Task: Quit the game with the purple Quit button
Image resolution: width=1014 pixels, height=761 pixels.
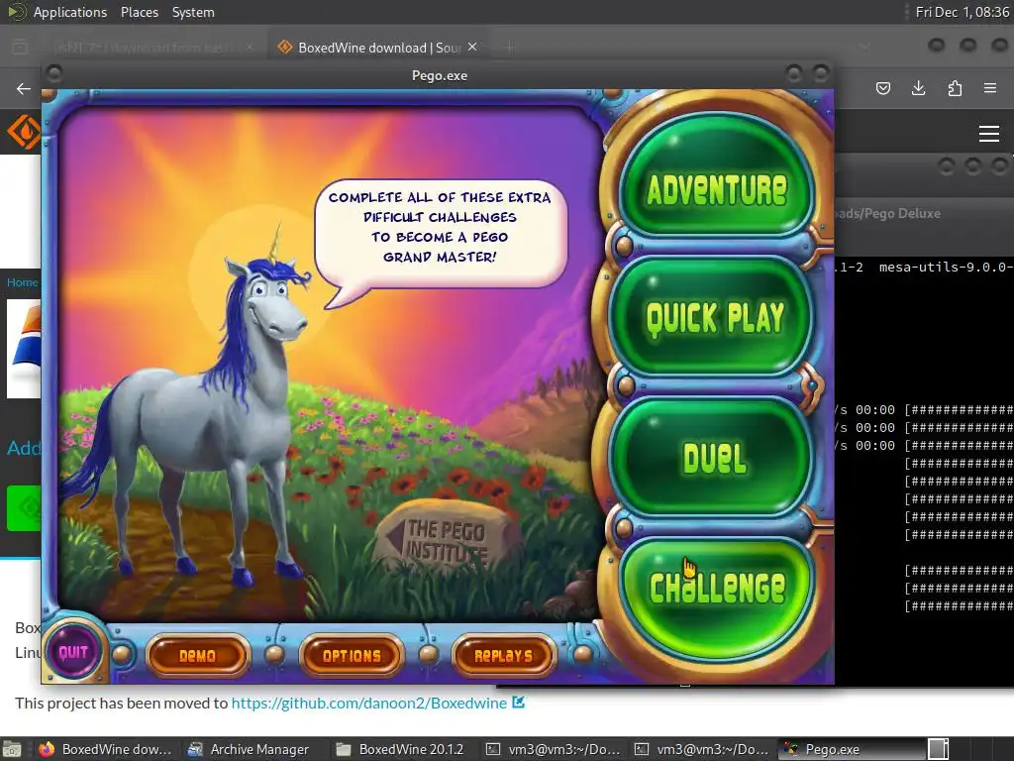Action: (72, 652)
